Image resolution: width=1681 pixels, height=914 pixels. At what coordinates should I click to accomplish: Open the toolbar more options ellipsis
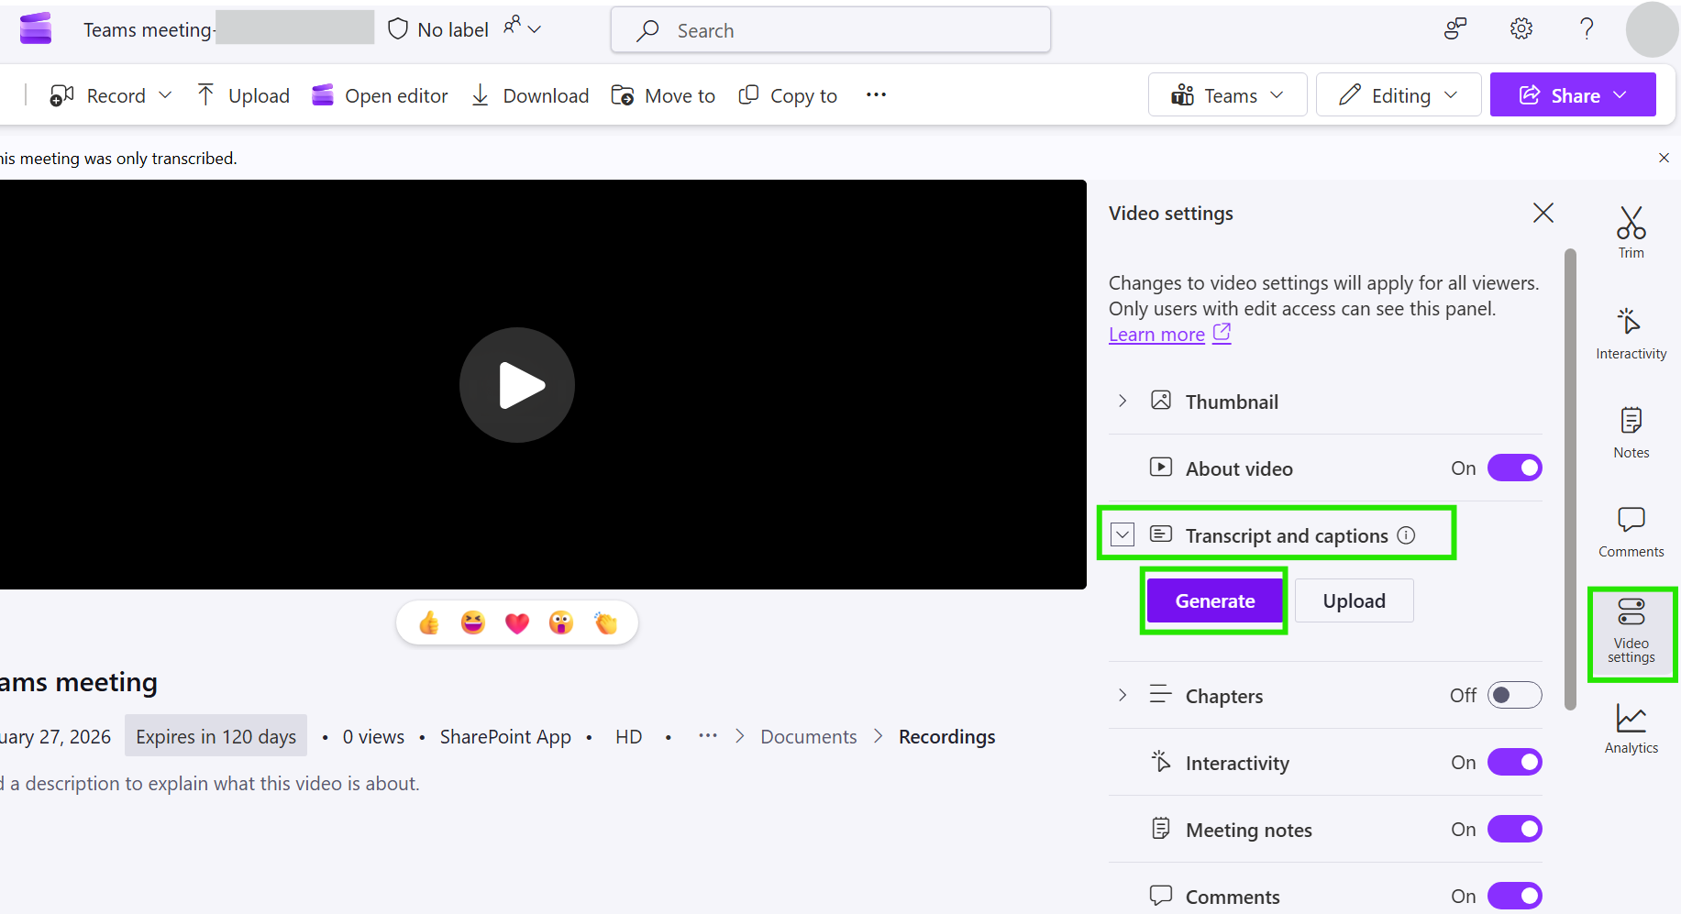[876, 94]
